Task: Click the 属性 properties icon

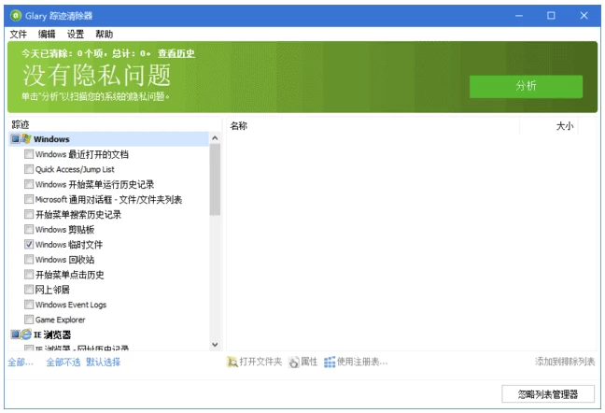Action: (x=293, y=362)
